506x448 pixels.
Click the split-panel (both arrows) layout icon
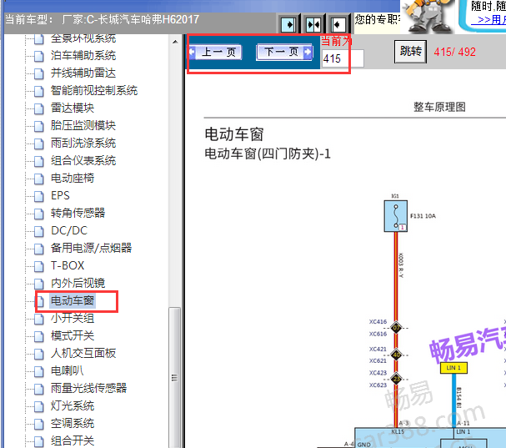(313, 24)
